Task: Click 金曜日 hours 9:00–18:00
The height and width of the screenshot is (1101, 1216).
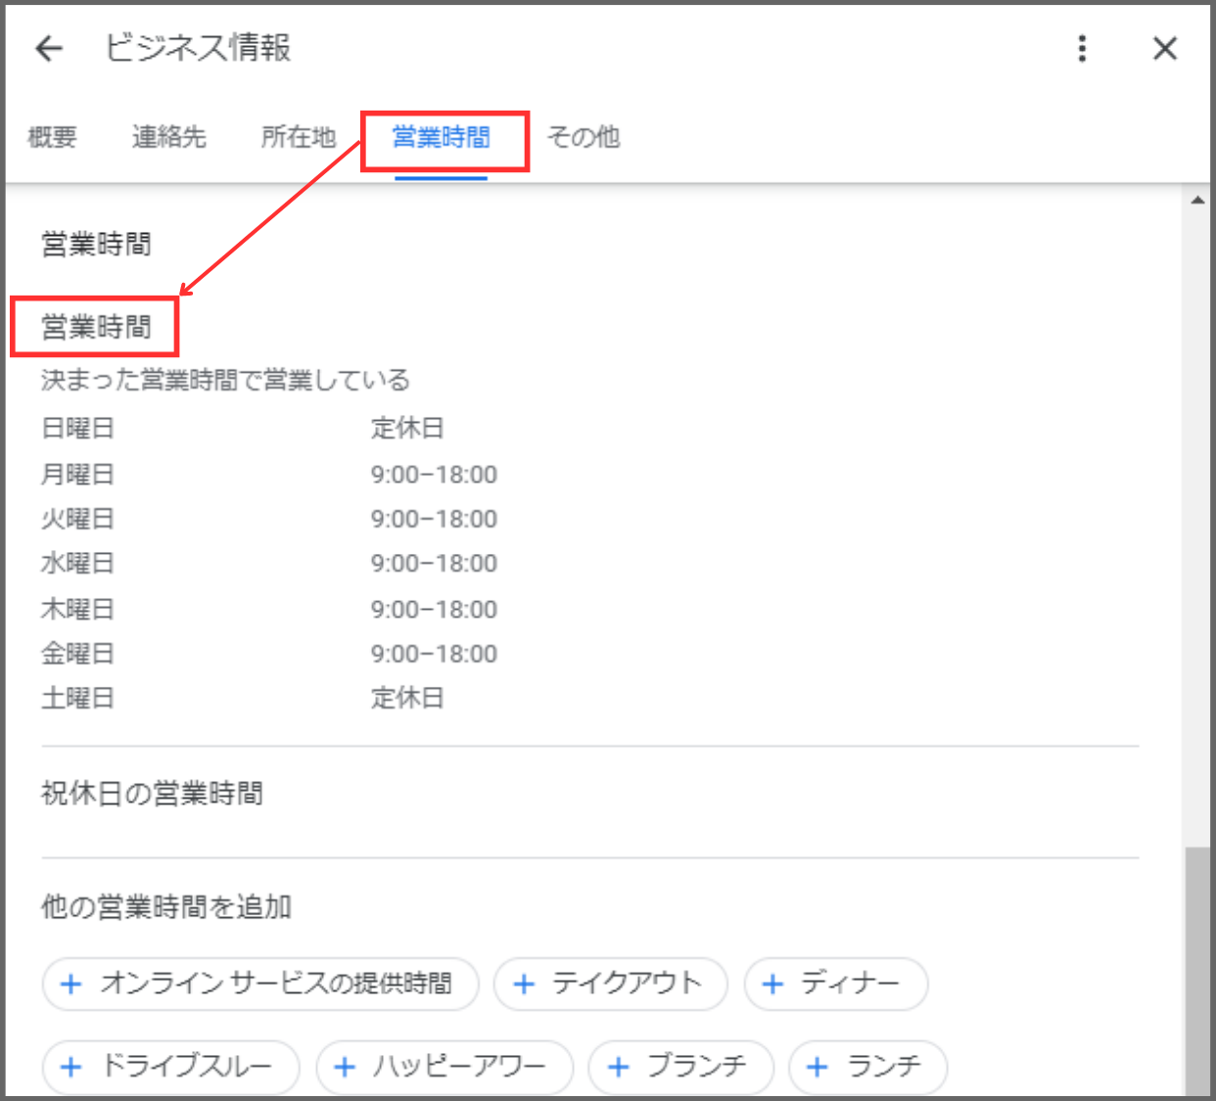Action: coord(434,654)
